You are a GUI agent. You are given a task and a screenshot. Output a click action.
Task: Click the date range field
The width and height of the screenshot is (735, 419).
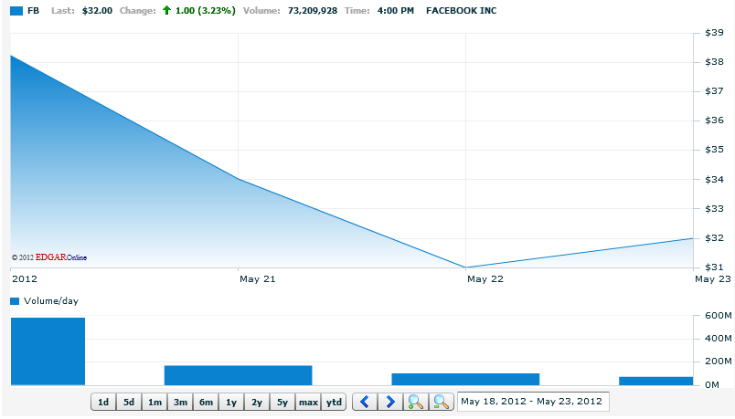point(533,402)
